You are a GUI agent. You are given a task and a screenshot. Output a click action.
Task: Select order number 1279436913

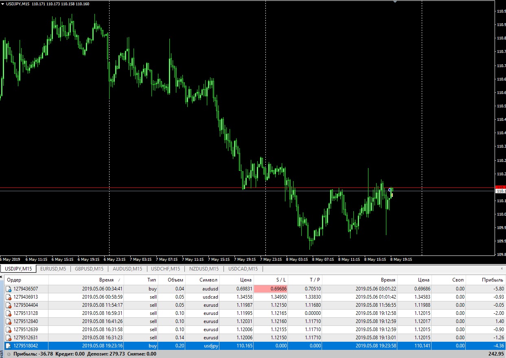[x=26, y=297]
